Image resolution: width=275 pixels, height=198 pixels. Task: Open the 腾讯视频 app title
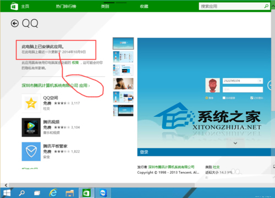(x=51, y=122)
